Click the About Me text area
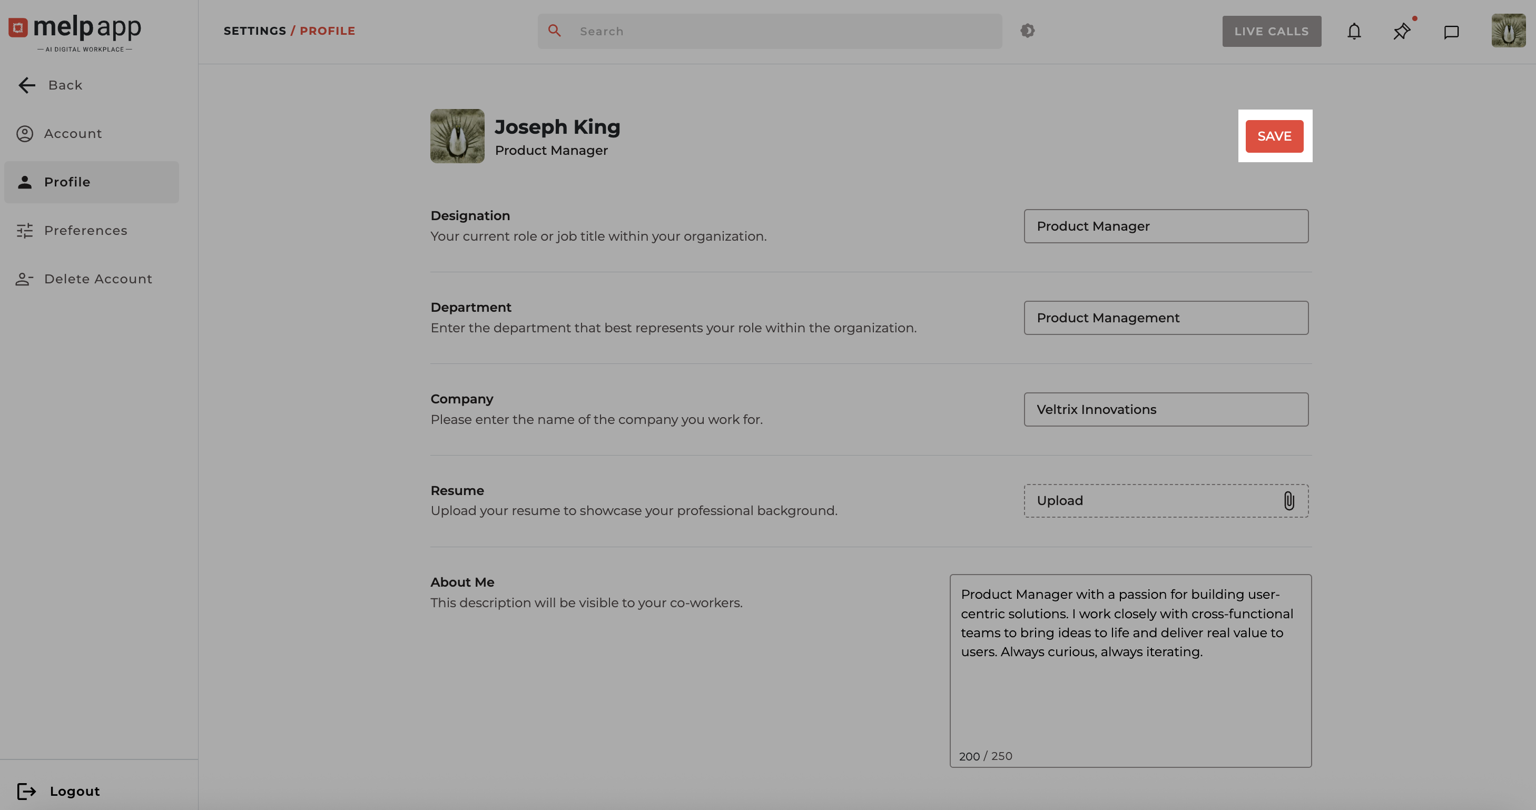The height and width of the screenshot is (810, 1536). [1130, 670]
